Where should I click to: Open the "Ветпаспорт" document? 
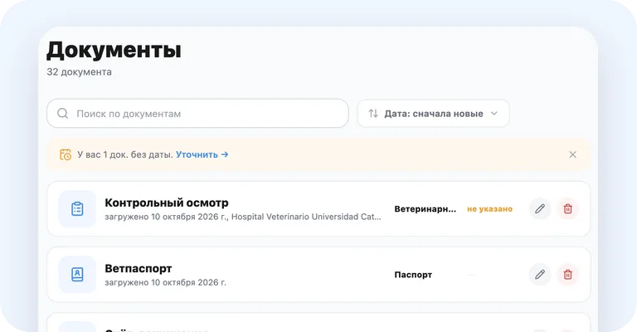[139, 268]
